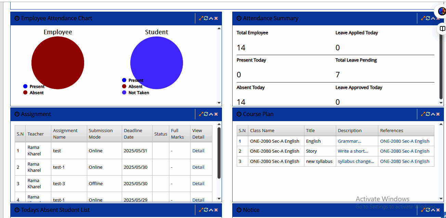The width and height of the screenshot is (446, 218).
Task: Open ONE-2080 Sec-A English reference for Story row
Action: 405,151
